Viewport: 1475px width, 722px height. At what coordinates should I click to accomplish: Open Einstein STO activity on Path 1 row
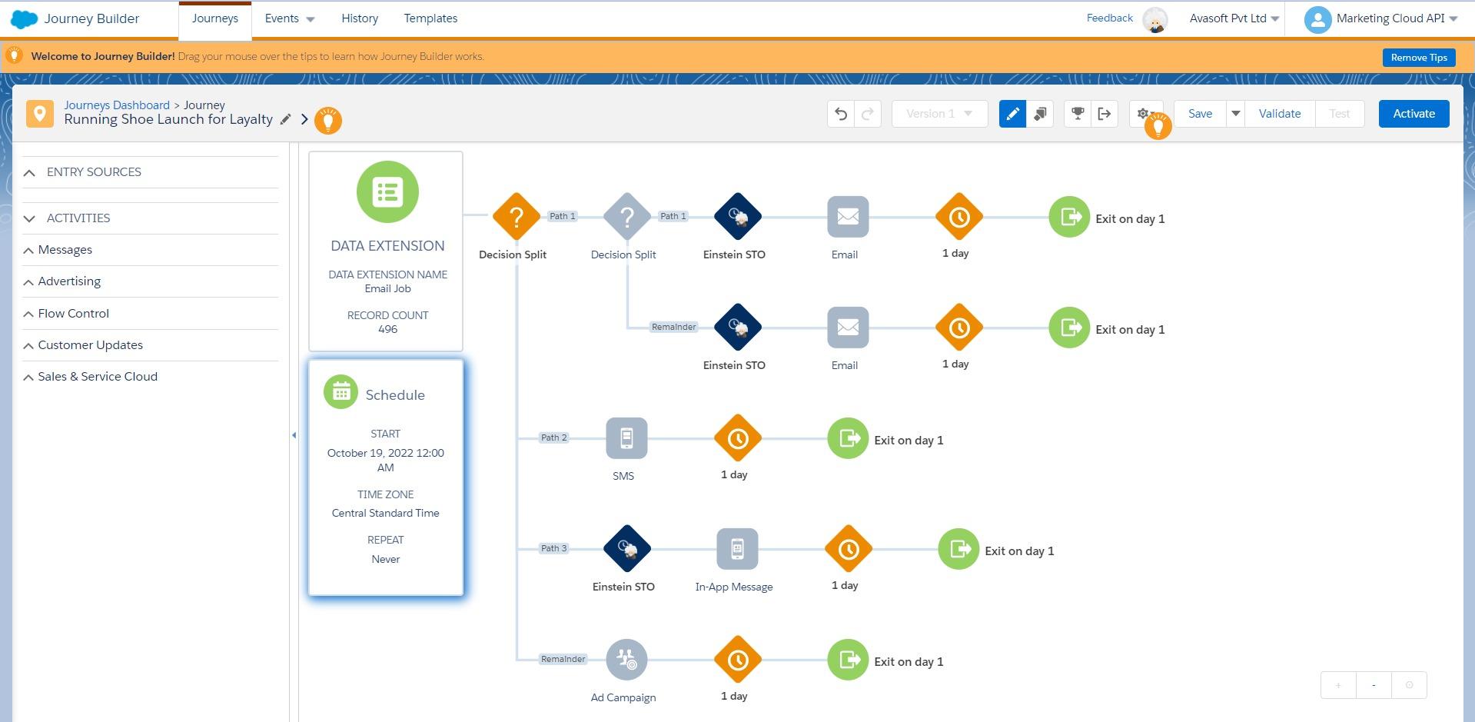click(737, 217)
